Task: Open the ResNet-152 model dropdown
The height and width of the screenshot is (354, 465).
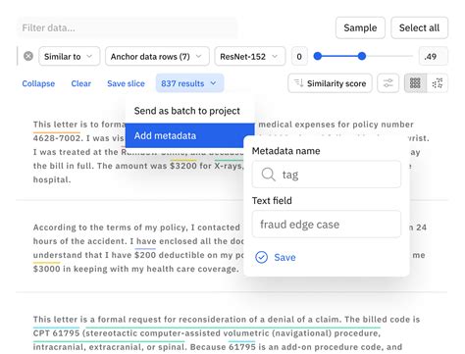Action: point(250,57)
